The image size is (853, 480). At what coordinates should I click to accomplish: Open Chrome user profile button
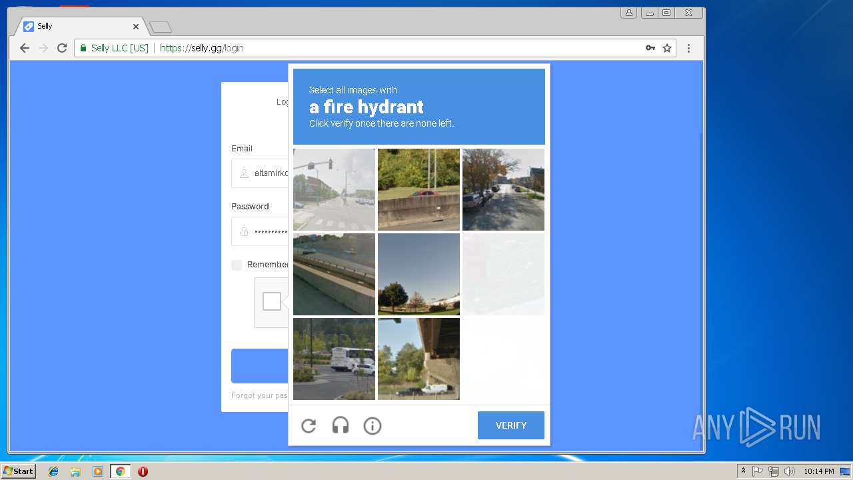click(x=628, y=13)
